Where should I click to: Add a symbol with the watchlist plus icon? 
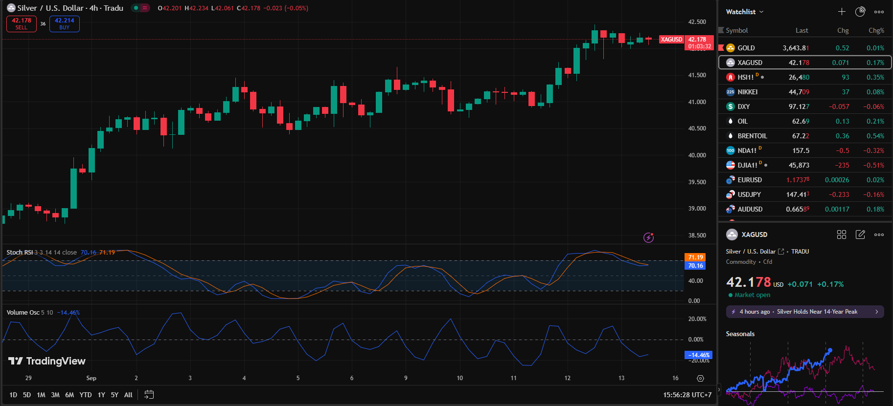842,12
